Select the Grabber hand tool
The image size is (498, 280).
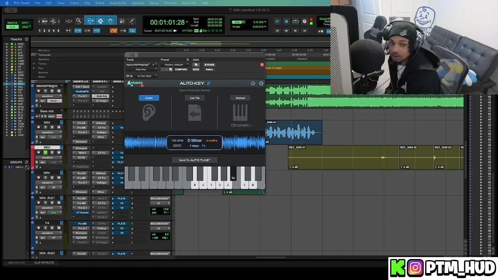[x=110, y=21]
